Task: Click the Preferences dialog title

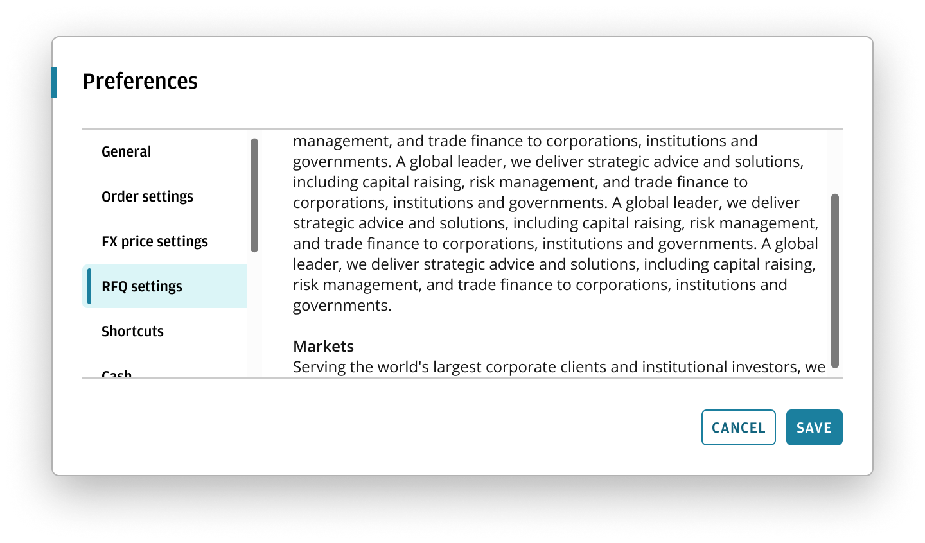Action: (x=140, y=82)
